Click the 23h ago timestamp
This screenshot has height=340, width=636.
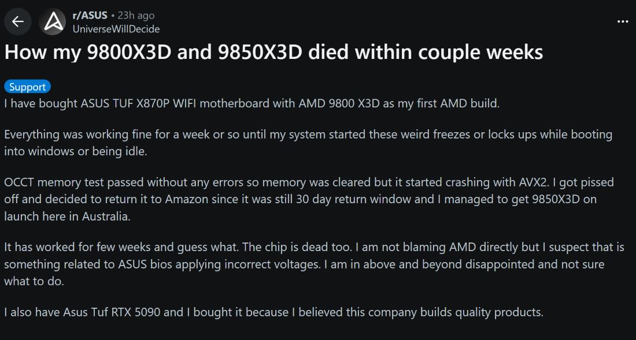[x=137, y=15]
